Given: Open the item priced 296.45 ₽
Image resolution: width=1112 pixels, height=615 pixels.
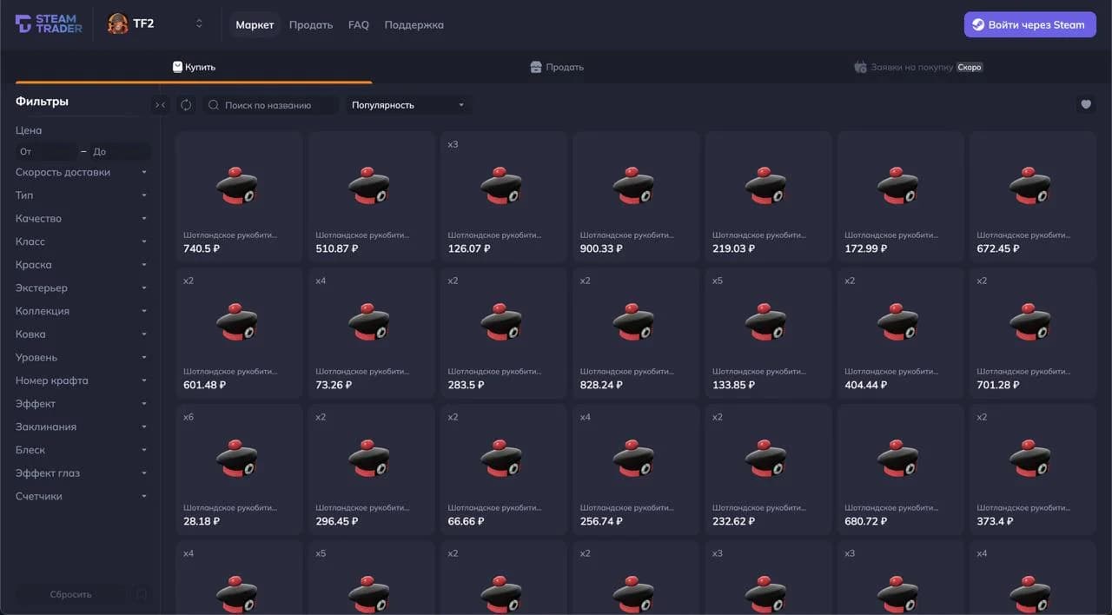Looking at the screenshot, I should click(371, 470).
